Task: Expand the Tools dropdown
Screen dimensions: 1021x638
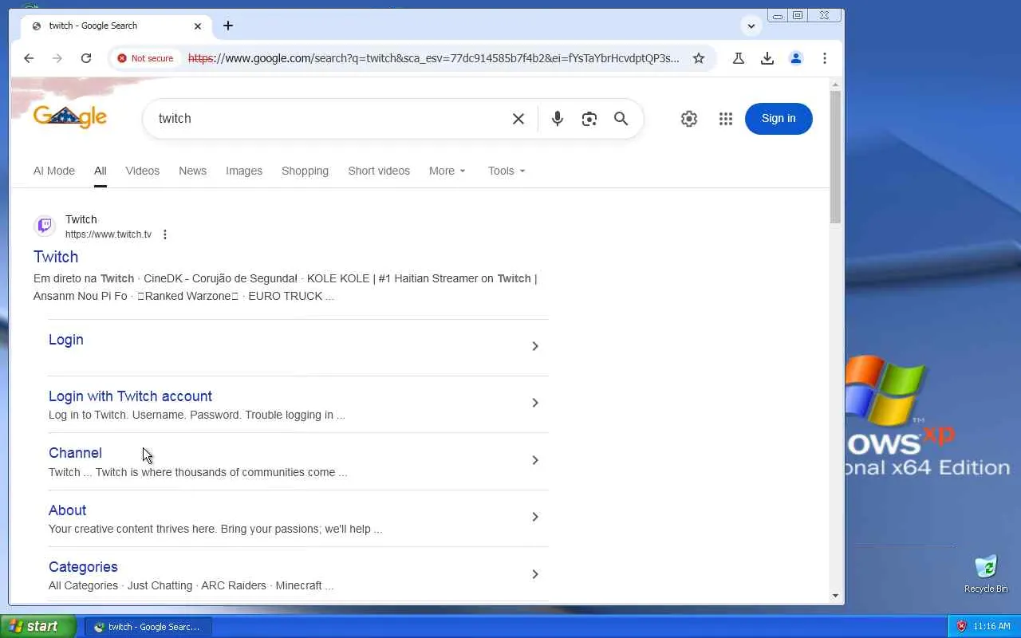Action: click(507, 171)
